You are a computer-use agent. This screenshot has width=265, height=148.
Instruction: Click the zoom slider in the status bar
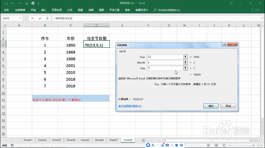pyautogui.click(x=241, y=145)
